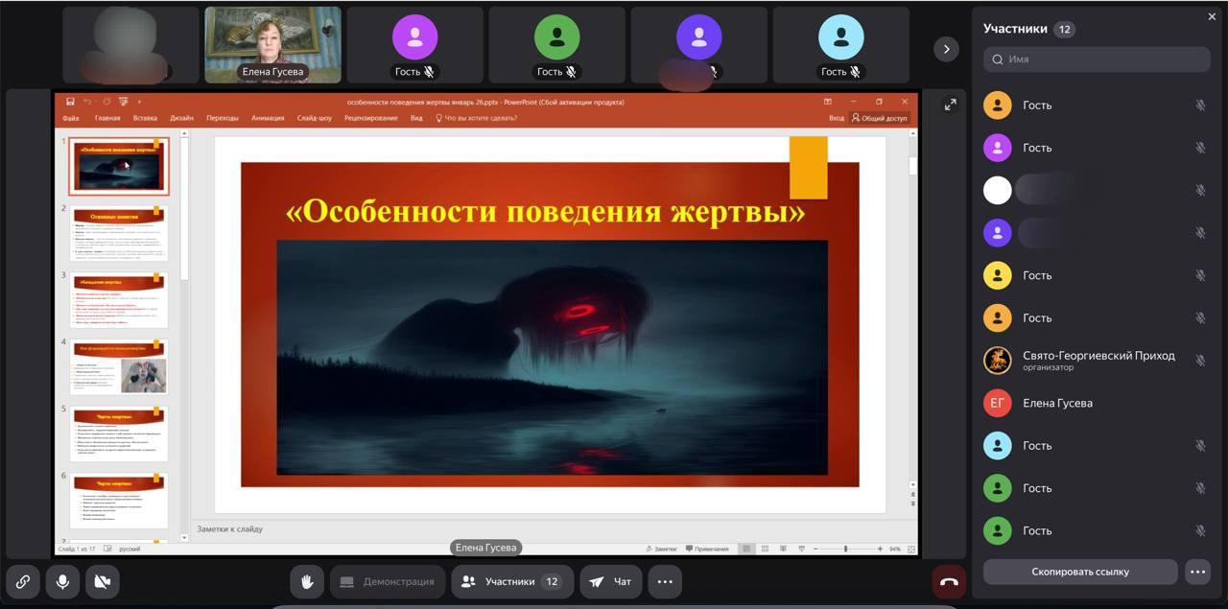This screenshot has height=609, width=1228.
Task: Click spell check icon in status bar
Action: tap(107, 549)
